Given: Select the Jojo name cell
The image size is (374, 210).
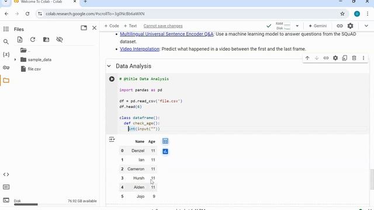Looking at the screenshot, I should click(x=140, y=197).
